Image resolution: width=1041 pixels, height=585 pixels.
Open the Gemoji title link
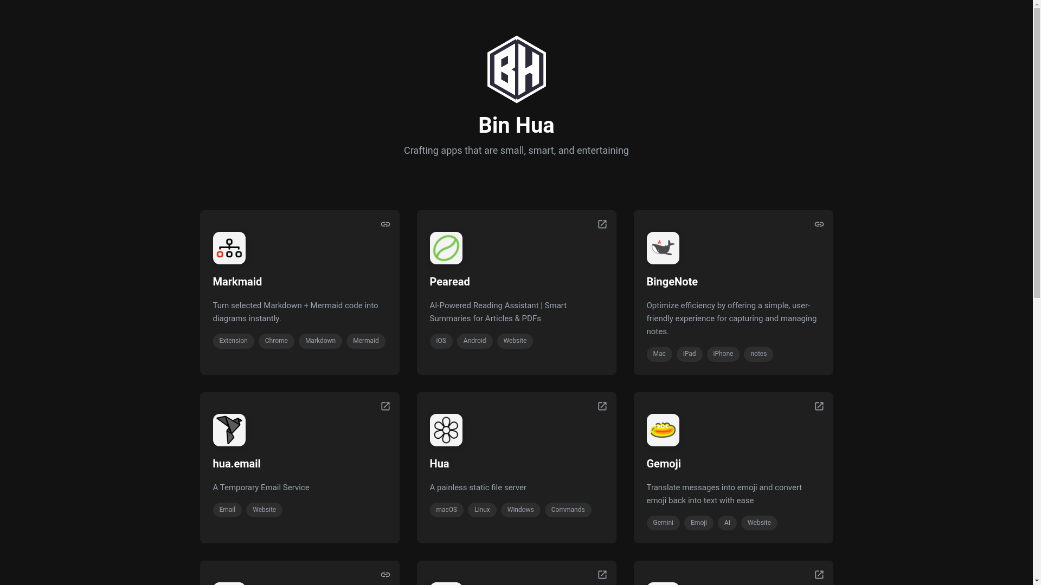(663, 464)
